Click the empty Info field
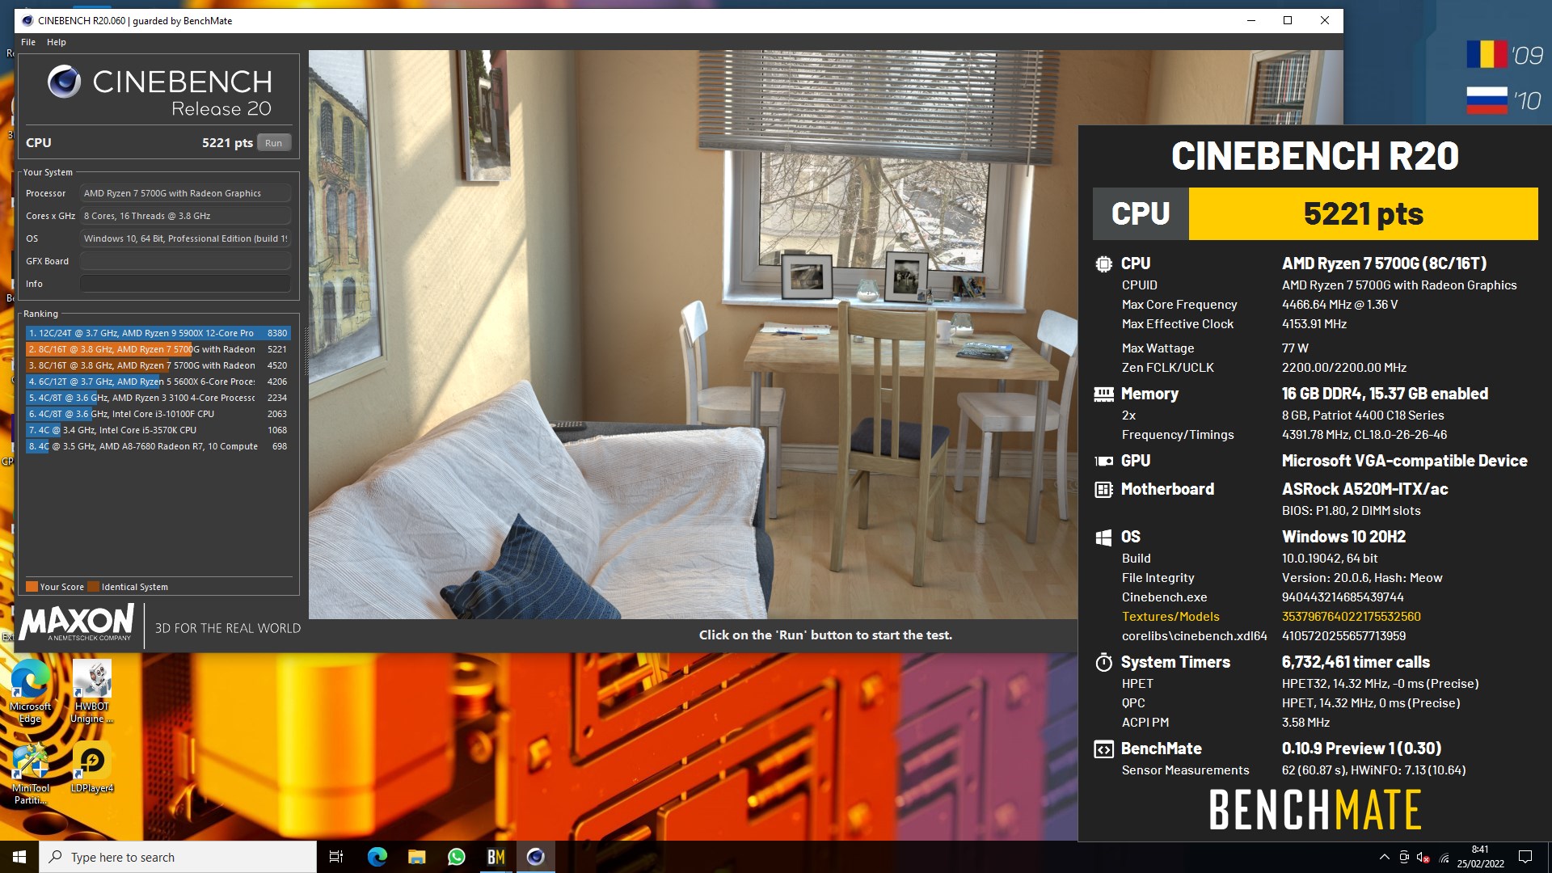 pos(185,284)
